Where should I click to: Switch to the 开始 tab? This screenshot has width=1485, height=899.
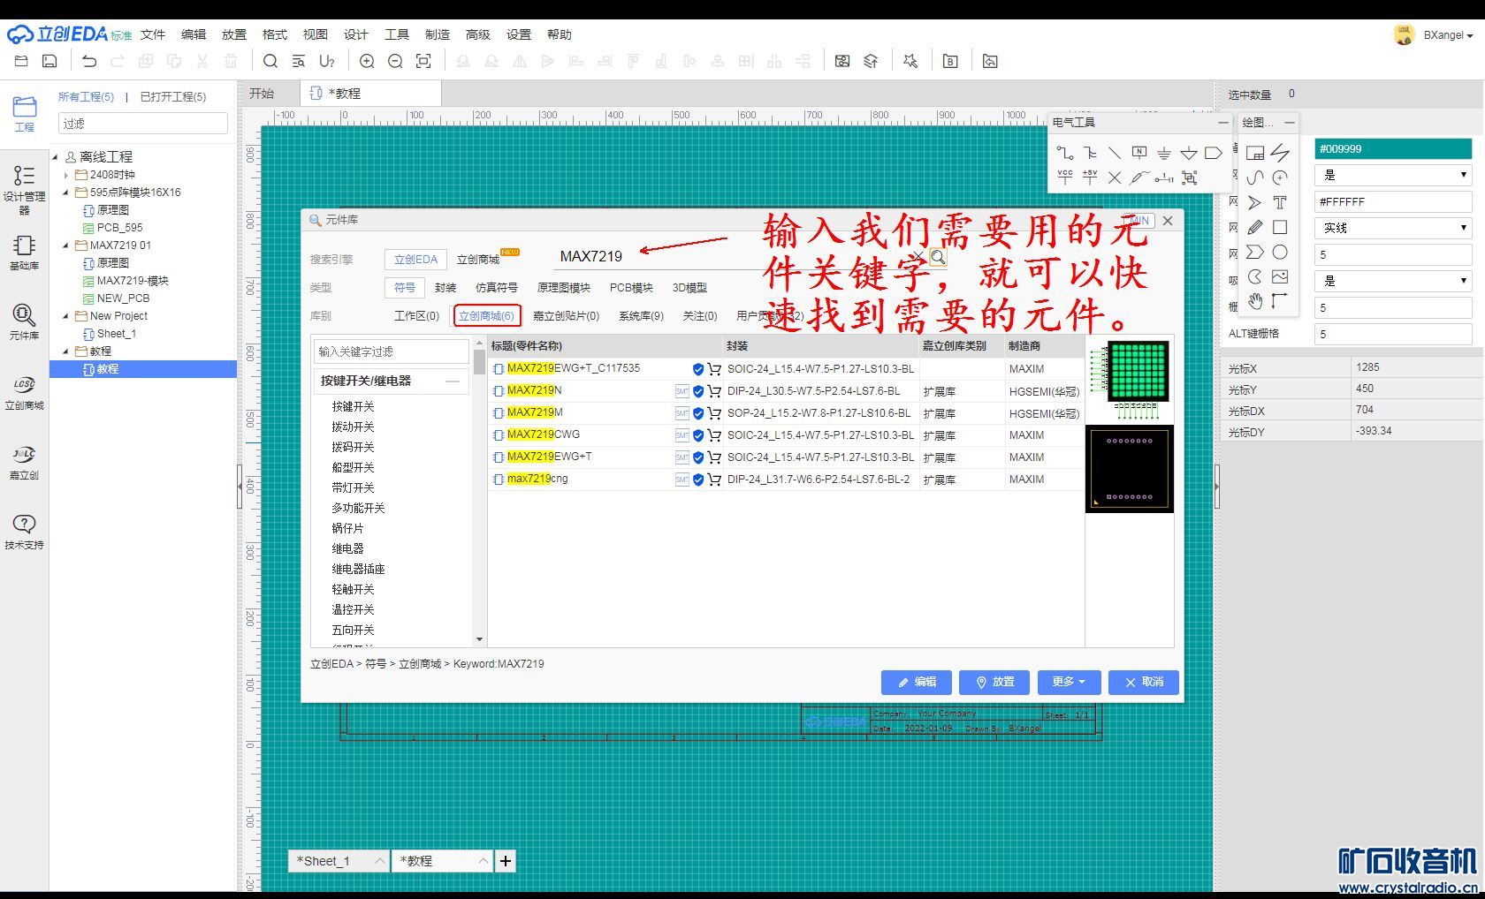(x=262, y=94)
